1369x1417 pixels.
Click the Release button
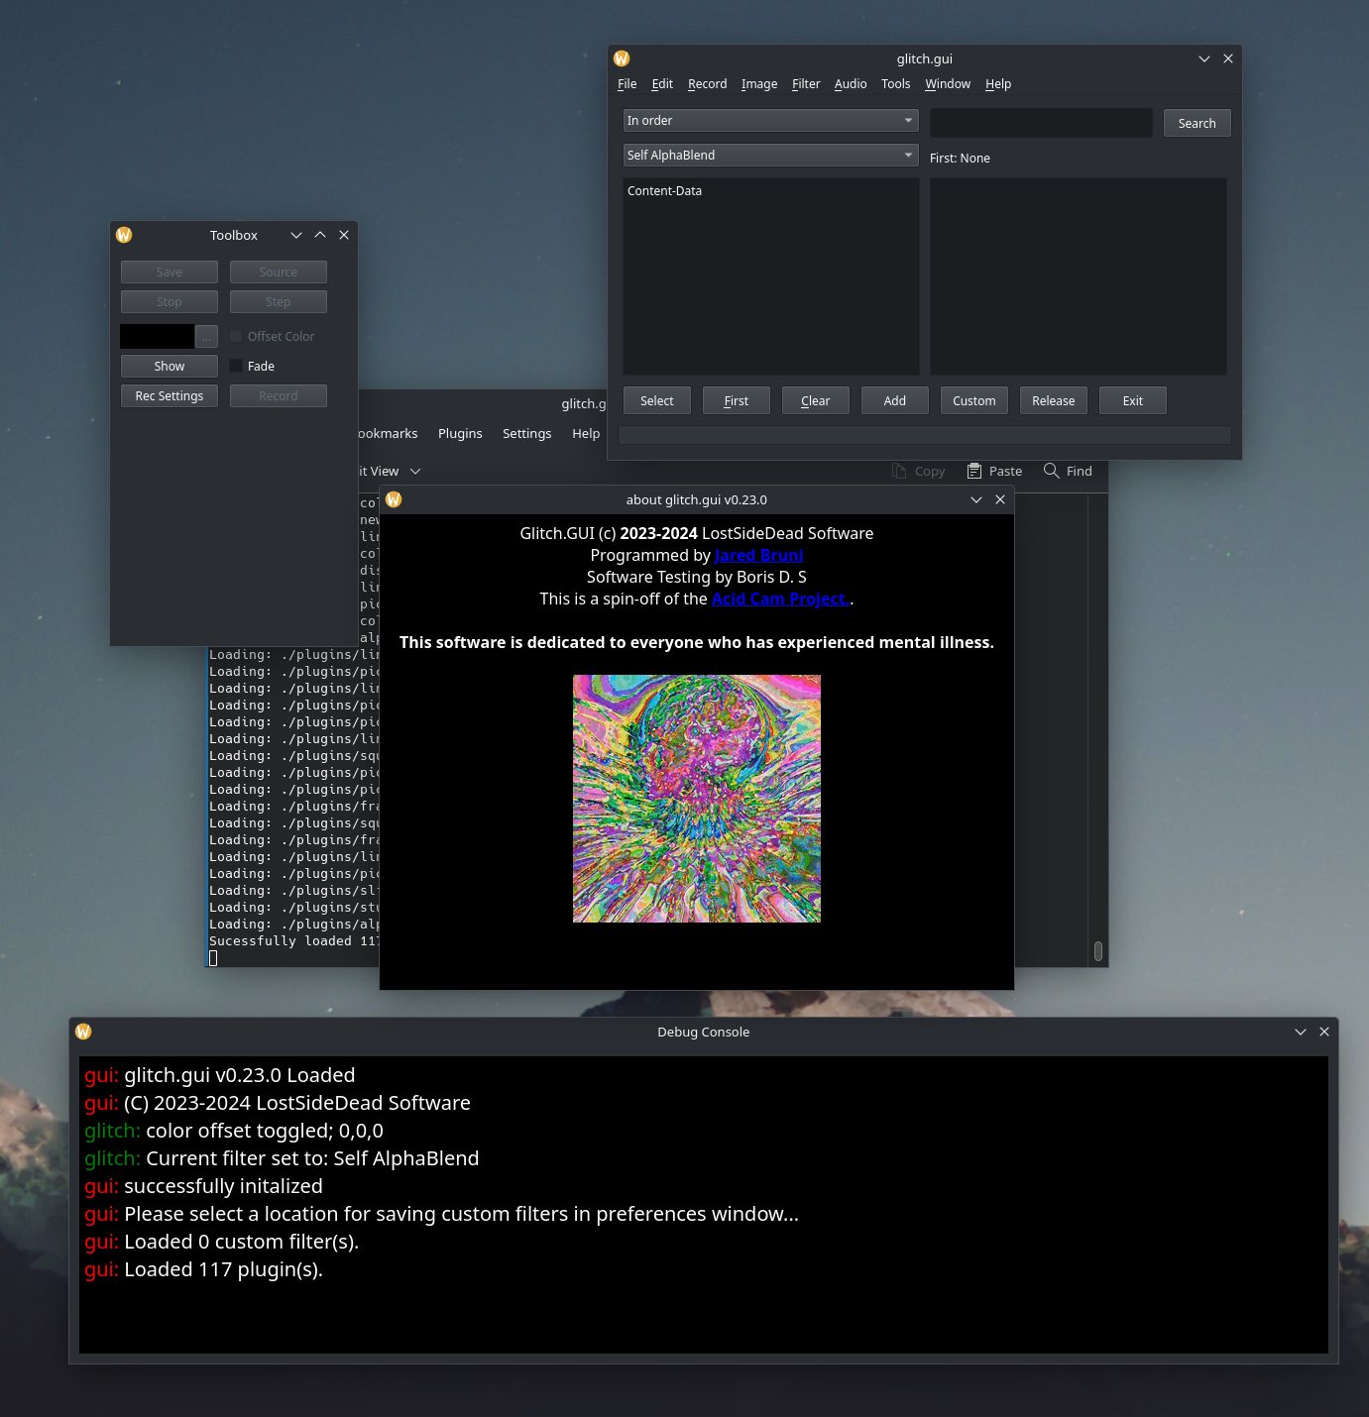(1053, 400)
